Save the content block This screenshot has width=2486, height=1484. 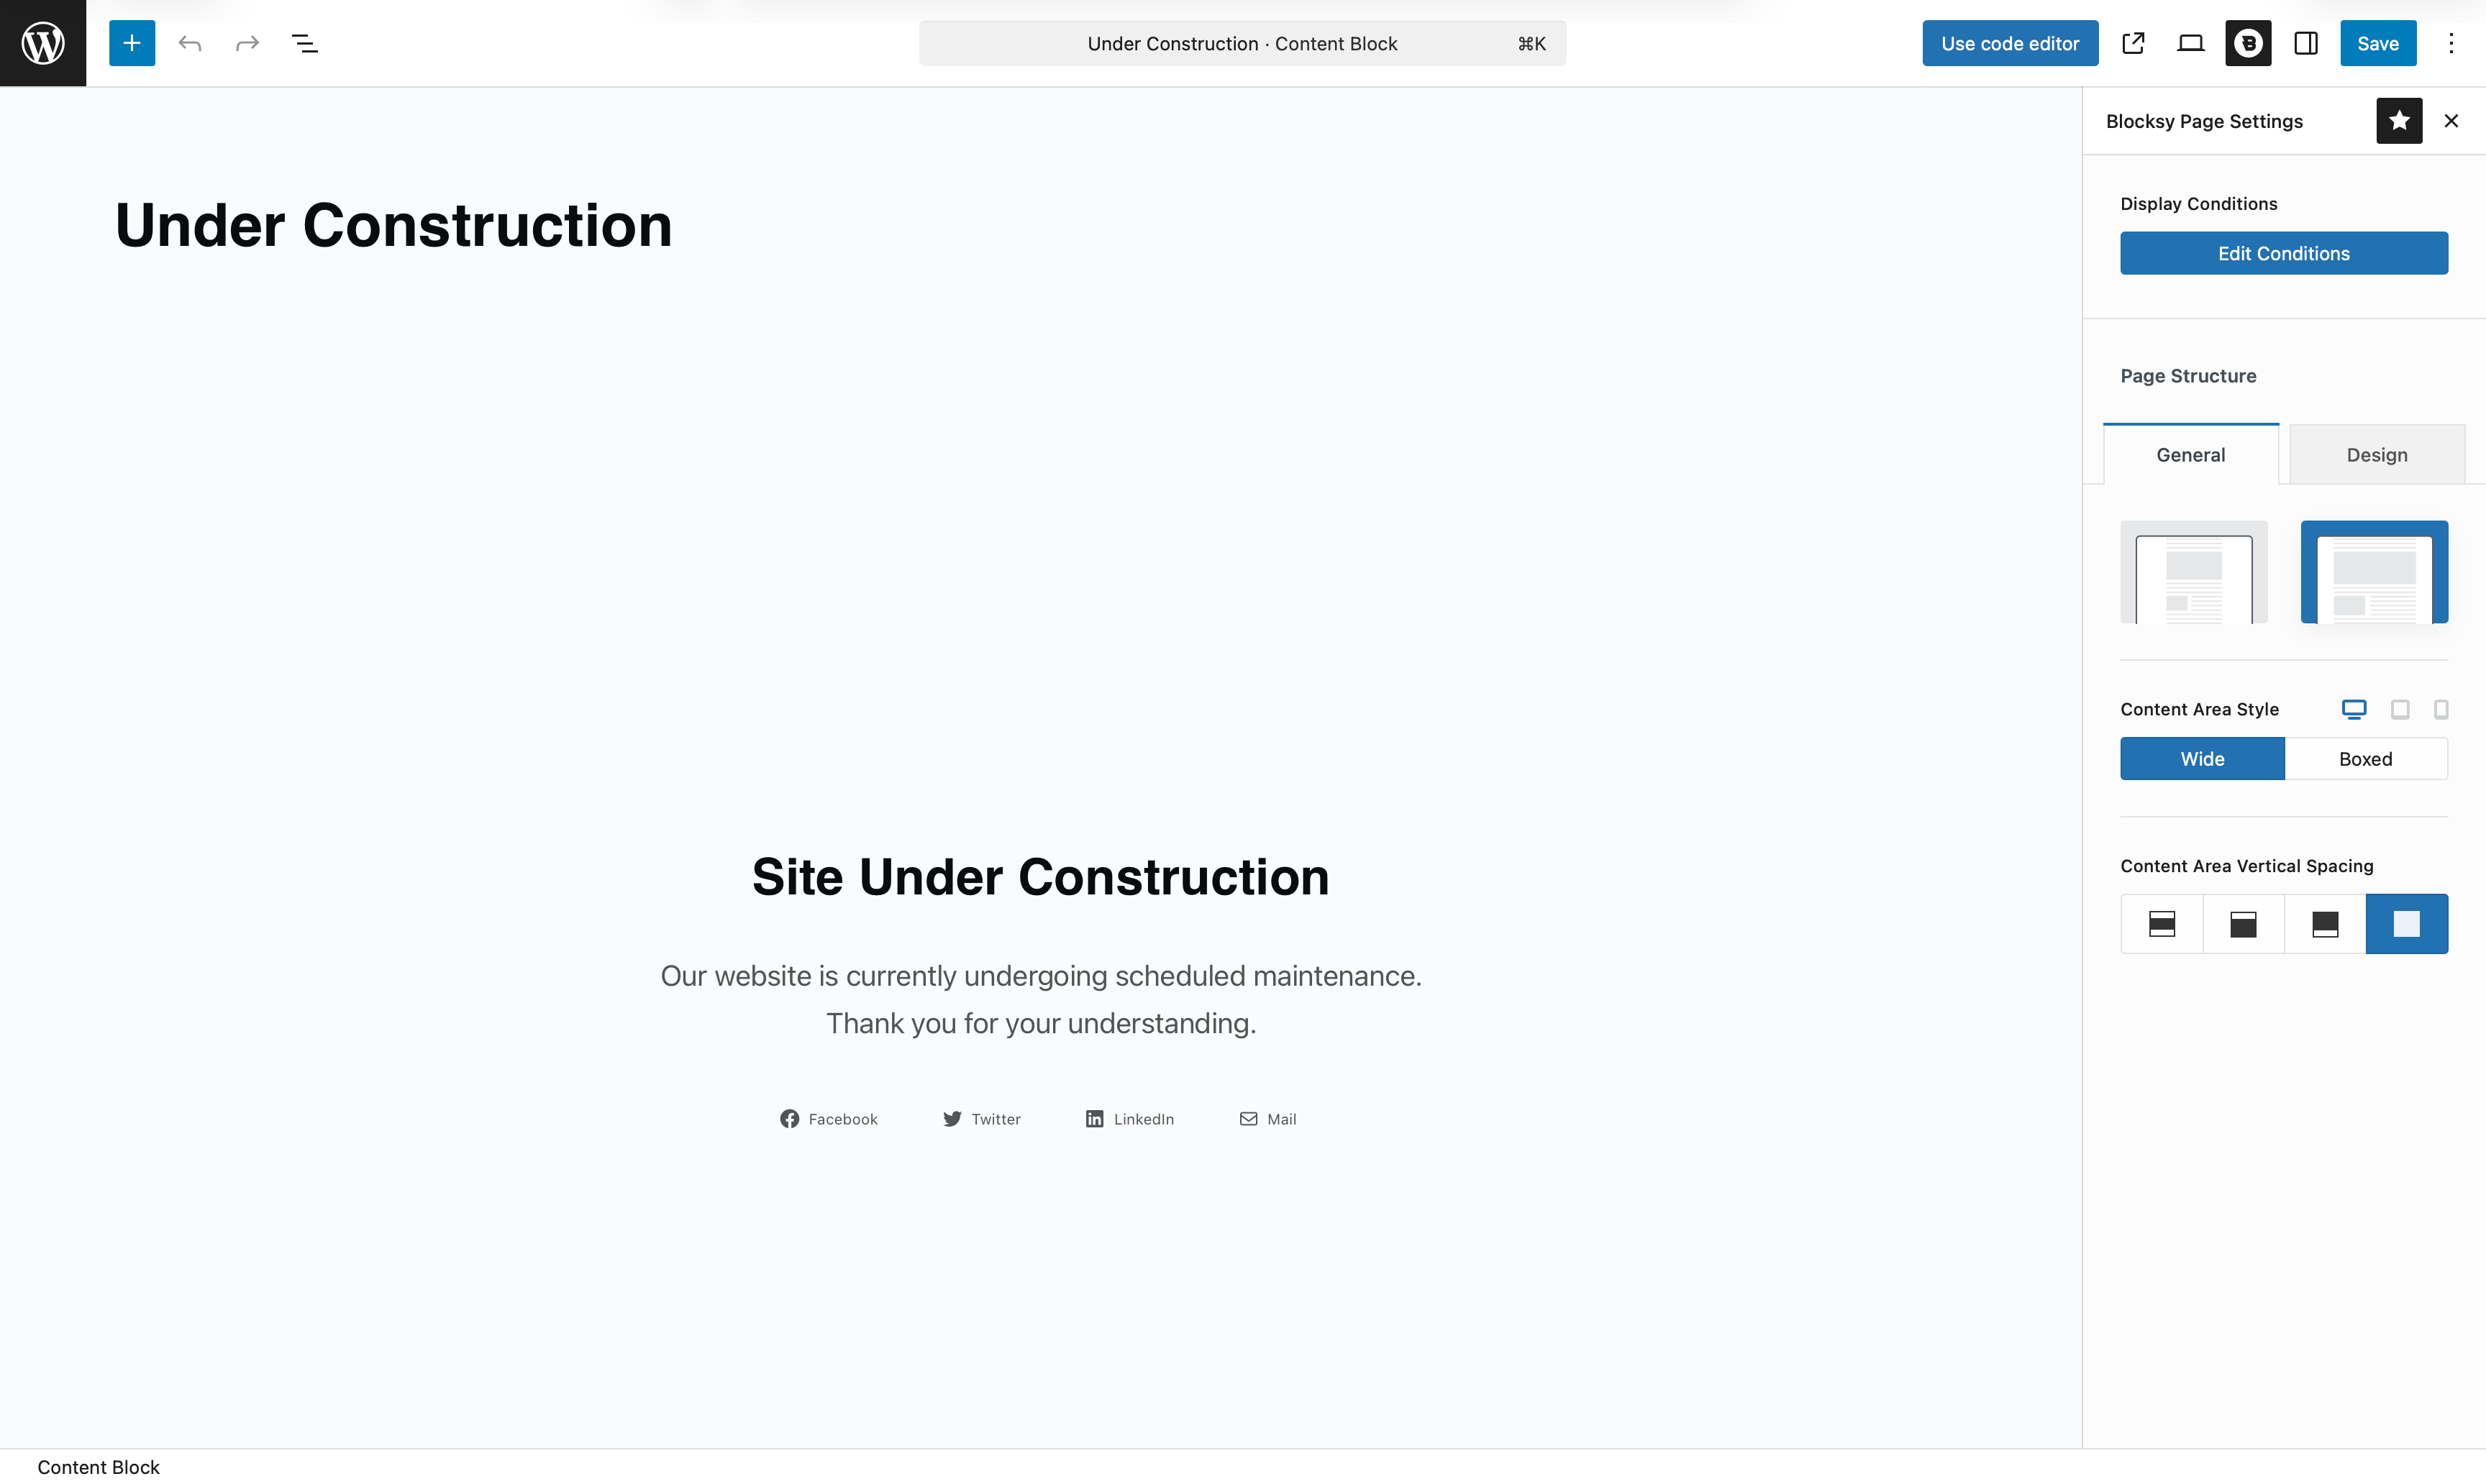[2378, 43]
